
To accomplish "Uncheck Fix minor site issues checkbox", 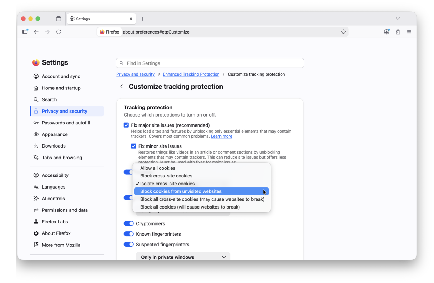I will pos(133,146).
